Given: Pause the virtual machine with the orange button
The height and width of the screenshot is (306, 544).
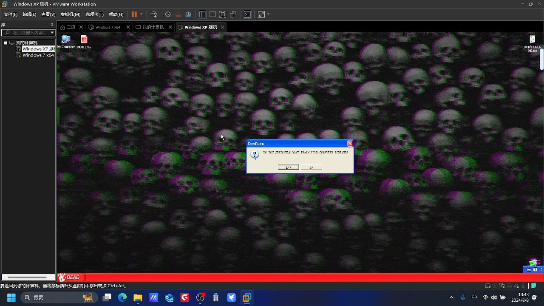Looking at the screenshot, I should [x=134, y=14].
